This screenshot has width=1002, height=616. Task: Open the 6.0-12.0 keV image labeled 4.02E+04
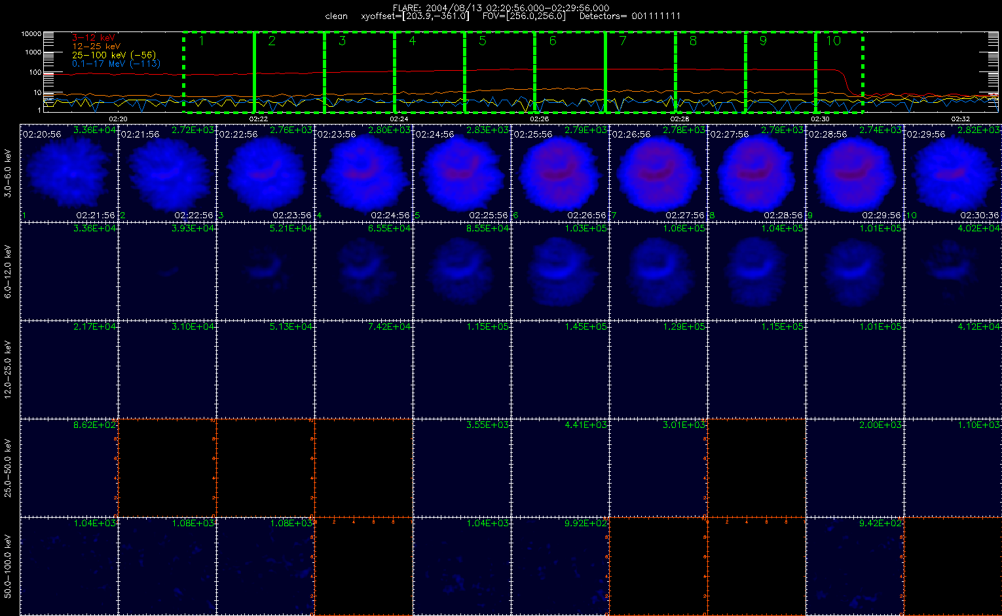(x=953, y=271)
